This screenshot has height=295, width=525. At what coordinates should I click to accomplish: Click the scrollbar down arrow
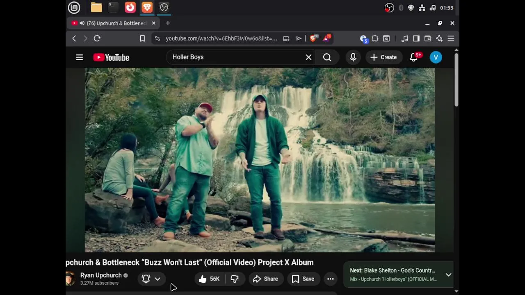[457, 291]
